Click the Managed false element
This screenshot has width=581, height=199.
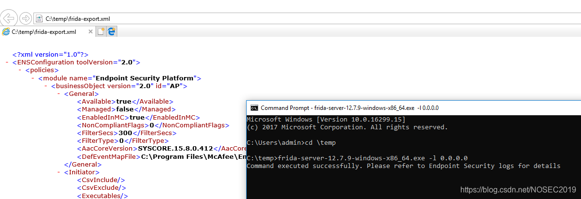tap(126, 109)
